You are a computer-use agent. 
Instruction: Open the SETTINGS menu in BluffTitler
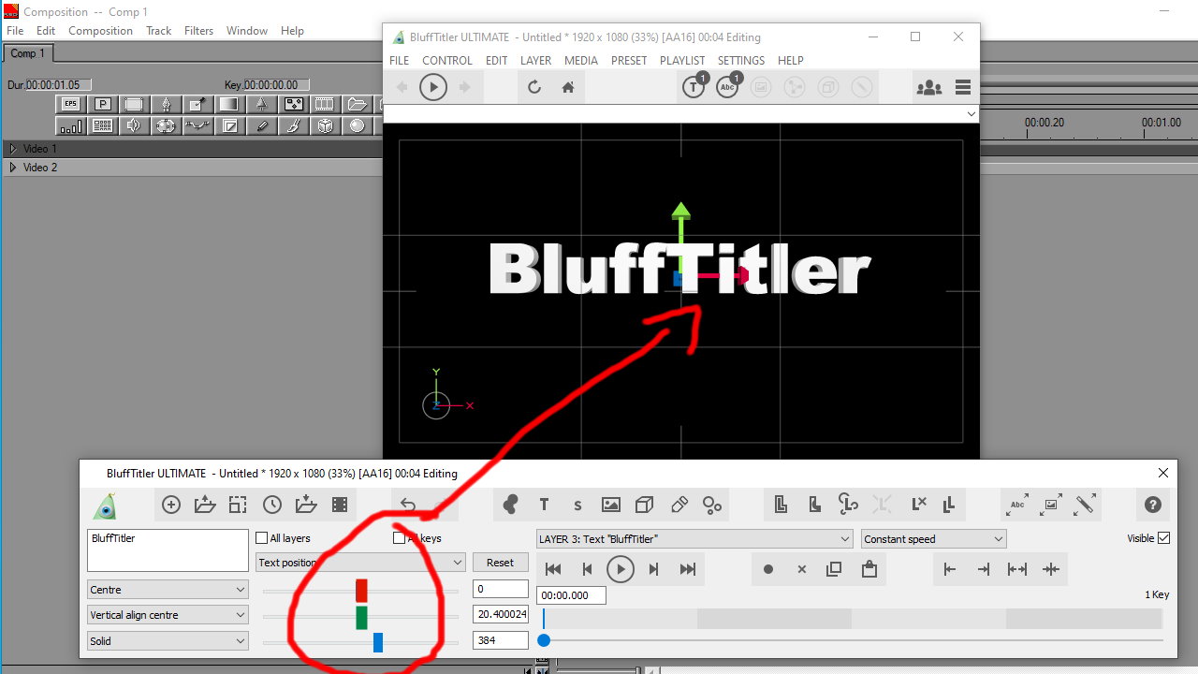point(741,60)
